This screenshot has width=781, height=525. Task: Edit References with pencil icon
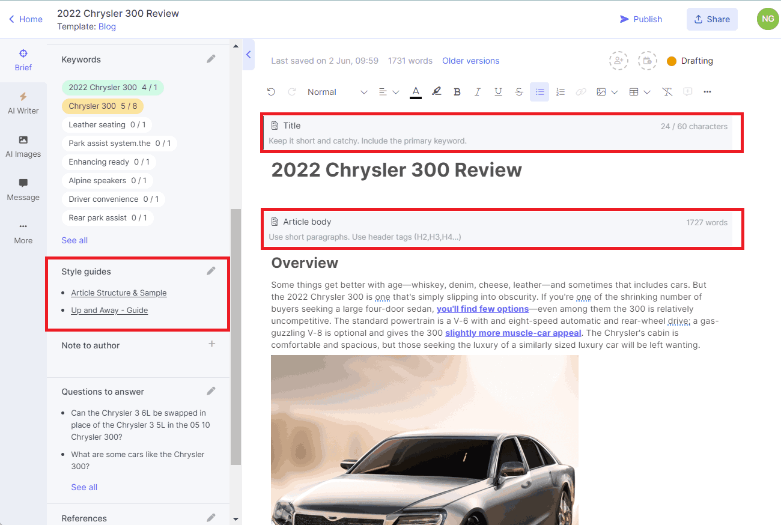[211, 518]
